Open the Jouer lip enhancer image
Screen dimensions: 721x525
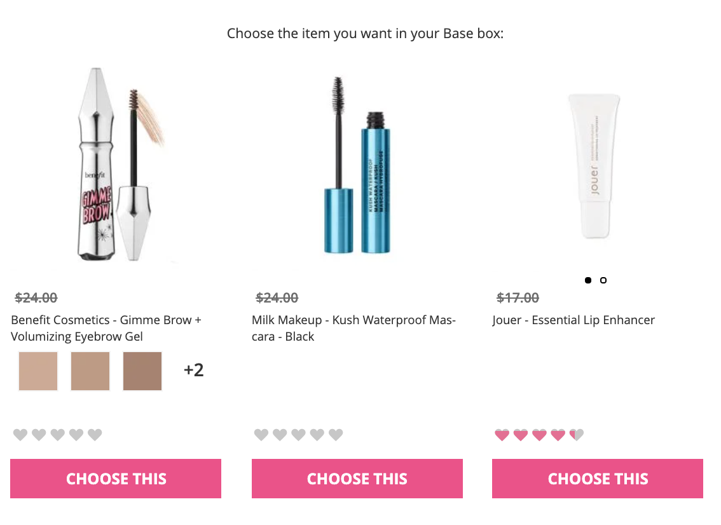click(x=593, y=165)
